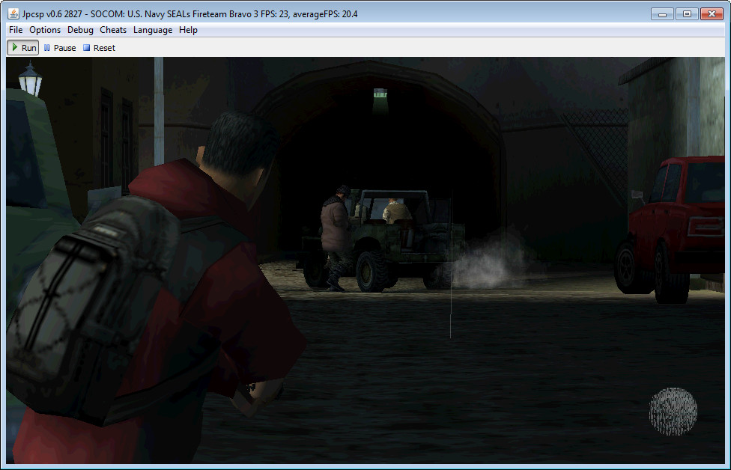Click the green Run play icon
The width and height of the screenshot is (731, 470).
(15, 48)
